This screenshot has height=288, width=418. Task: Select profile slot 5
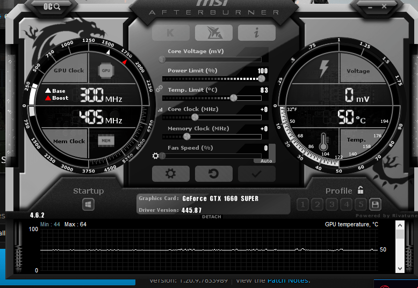coord(361,204)
